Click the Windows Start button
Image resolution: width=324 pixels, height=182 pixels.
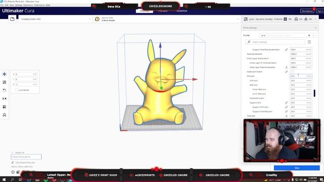(4, 180)
